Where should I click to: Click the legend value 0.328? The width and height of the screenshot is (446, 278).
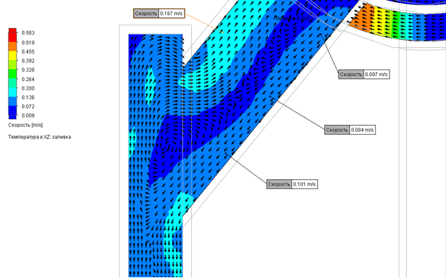28,70
